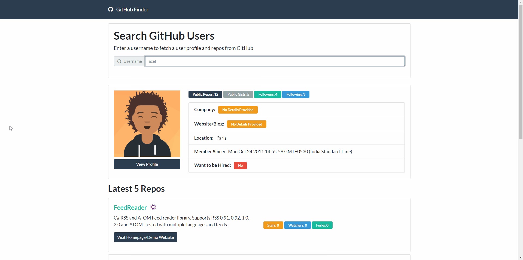Screen dimensions: 523x260
Task: Click the Followers: 4 badge
Action: (268, 94)
